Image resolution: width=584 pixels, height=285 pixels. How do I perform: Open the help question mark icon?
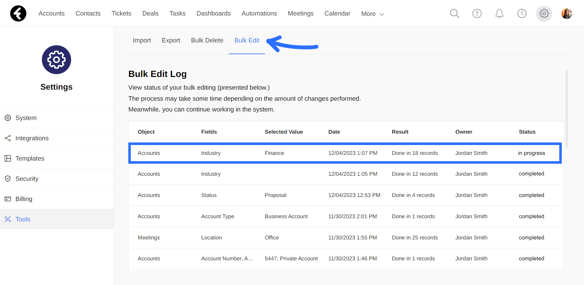click(477, 13)
